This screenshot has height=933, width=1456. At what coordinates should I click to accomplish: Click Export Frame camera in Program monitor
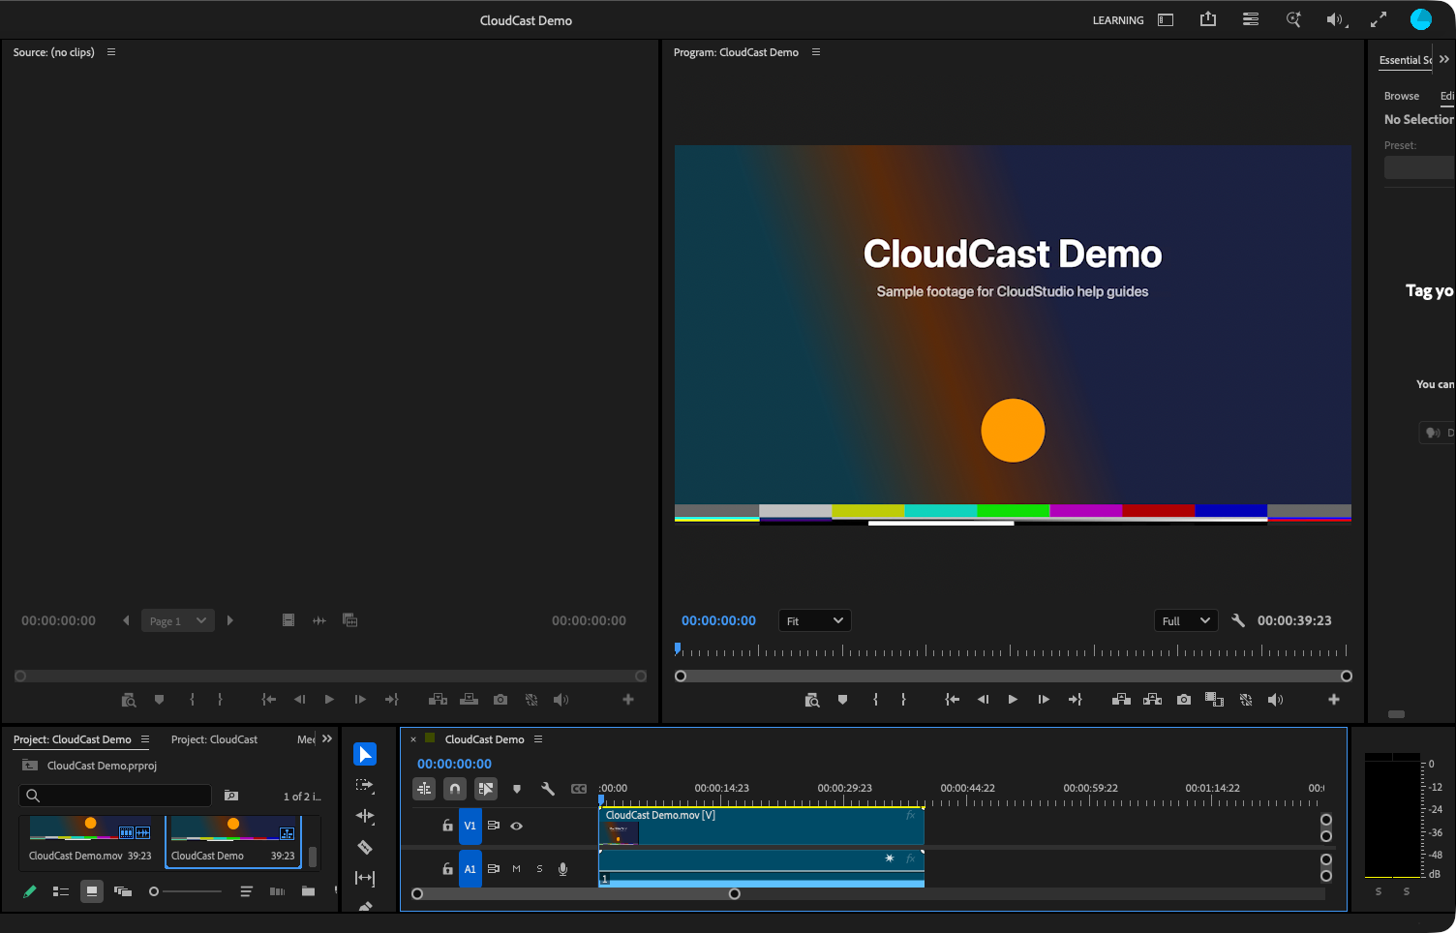click(x=1184, y=700)
